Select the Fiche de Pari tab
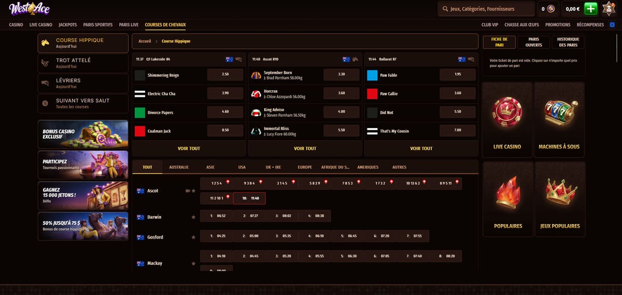 pos(499,42)
